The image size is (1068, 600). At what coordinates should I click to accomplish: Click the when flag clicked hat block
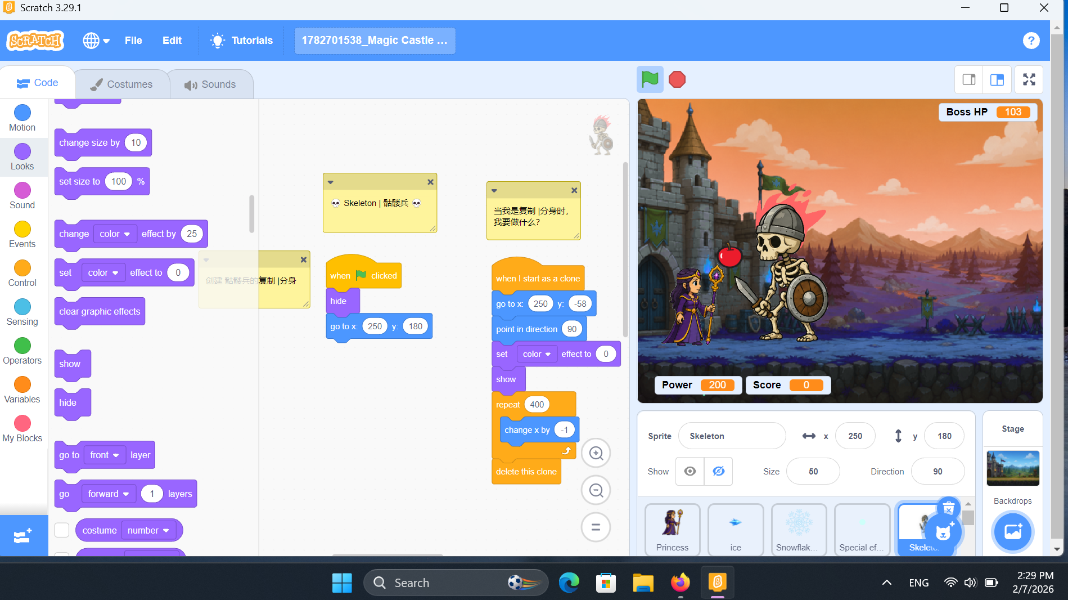[x=363, y=275]
